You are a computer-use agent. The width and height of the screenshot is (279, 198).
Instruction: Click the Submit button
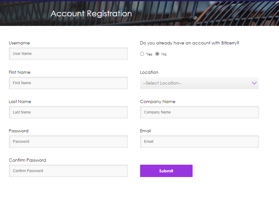click(166, 171)
